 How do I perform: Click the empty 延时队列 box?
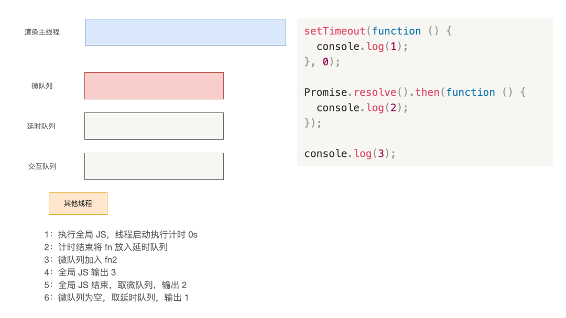coord(154,126)
